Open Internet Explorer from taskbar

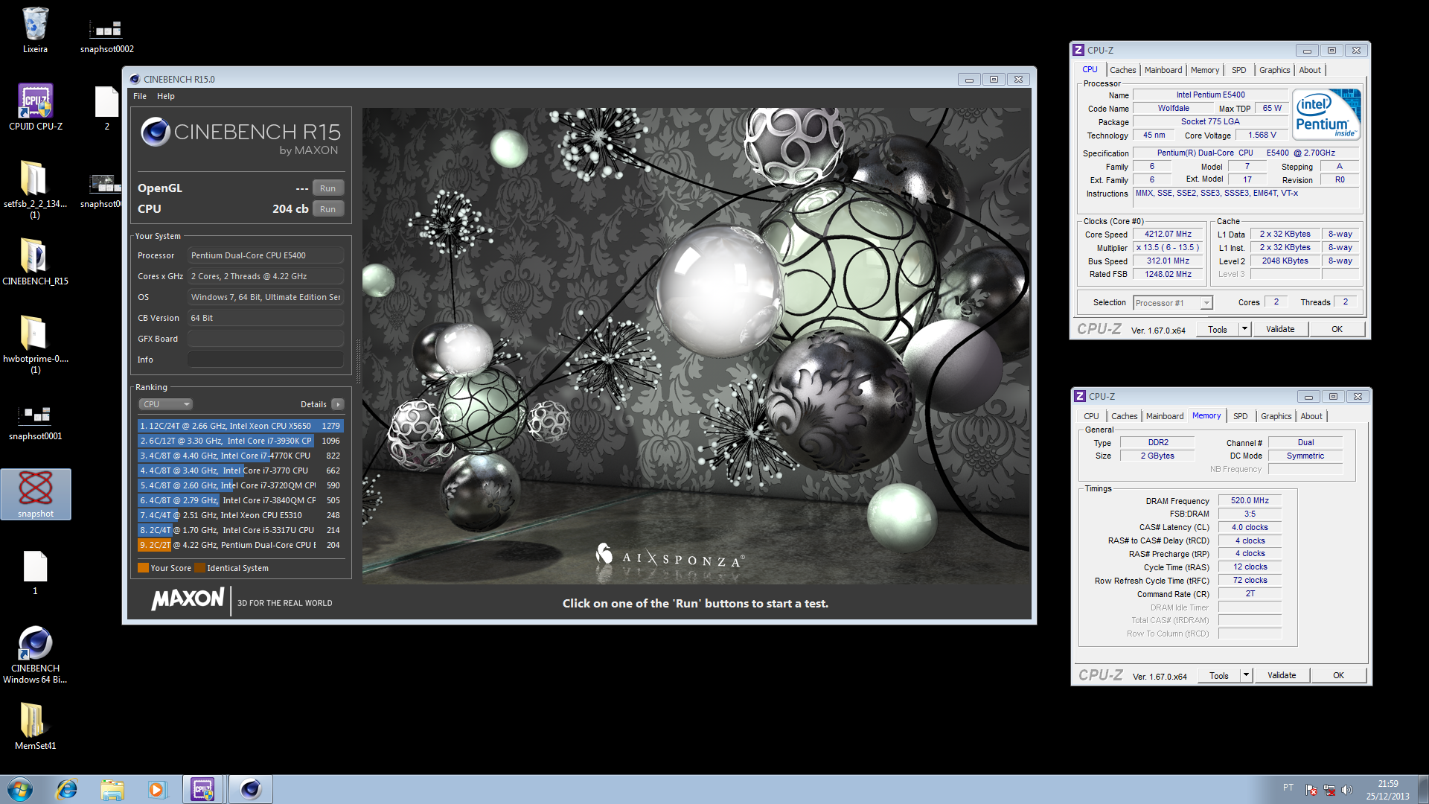(67, 789)
